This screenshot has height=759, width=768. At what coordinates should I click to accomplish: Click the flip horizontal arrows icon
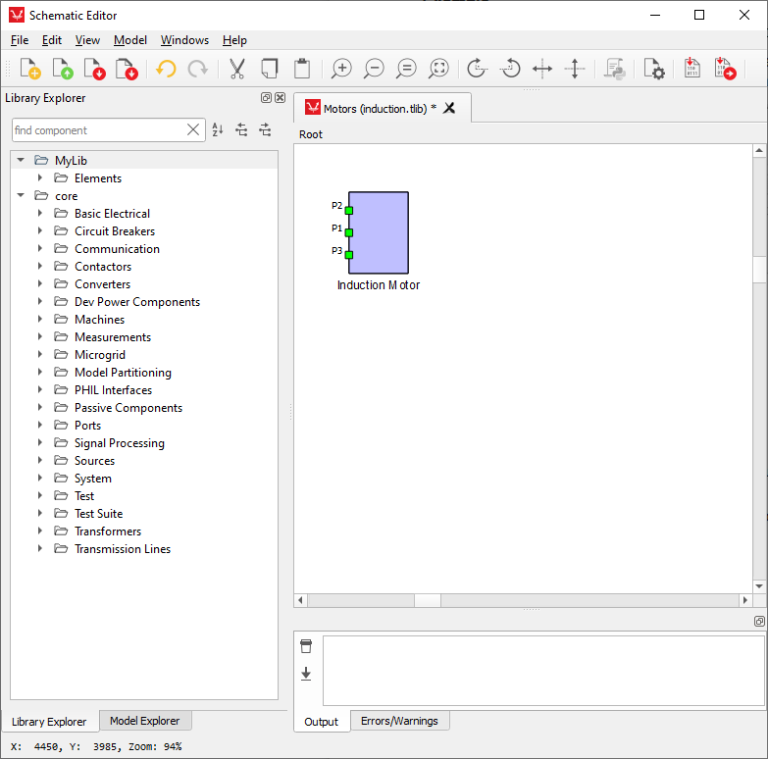coord(542,69)
